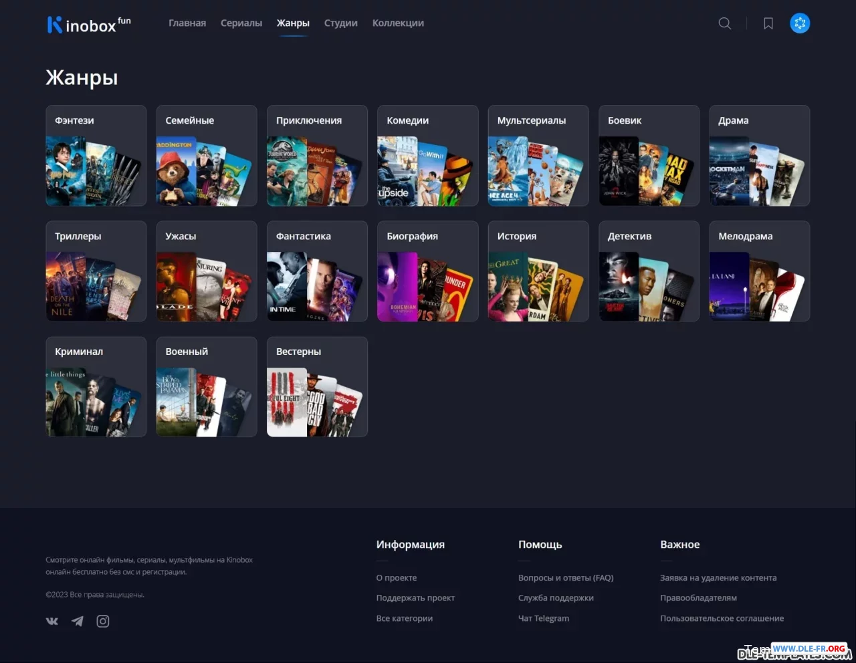Open the Telegram icon in footer
The height and width of the screenshot is (663, 856).
pos(78,621)
